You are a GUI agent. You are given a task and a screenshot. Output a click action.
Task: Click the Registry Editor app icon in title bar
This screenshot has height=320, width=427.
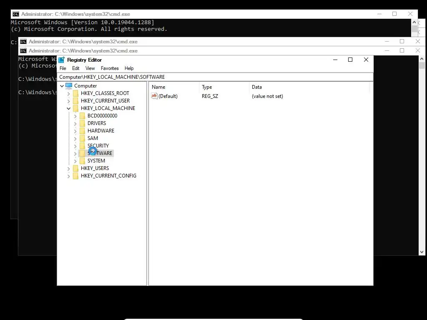(62, 60)
